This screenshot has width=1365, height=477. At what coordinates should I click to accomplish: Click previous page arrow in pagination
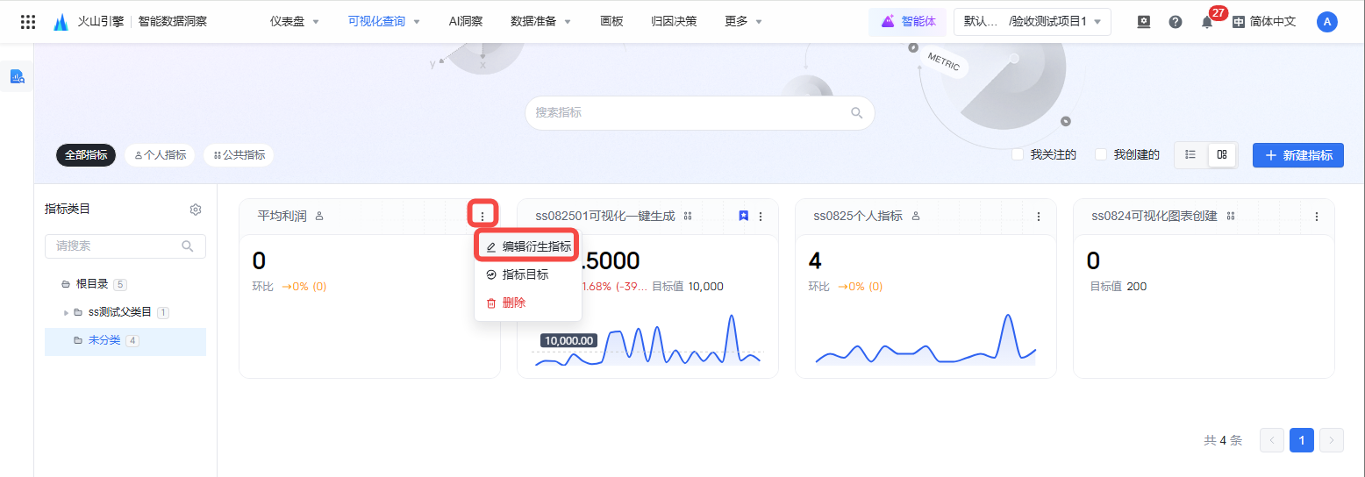pos(1272,440)
